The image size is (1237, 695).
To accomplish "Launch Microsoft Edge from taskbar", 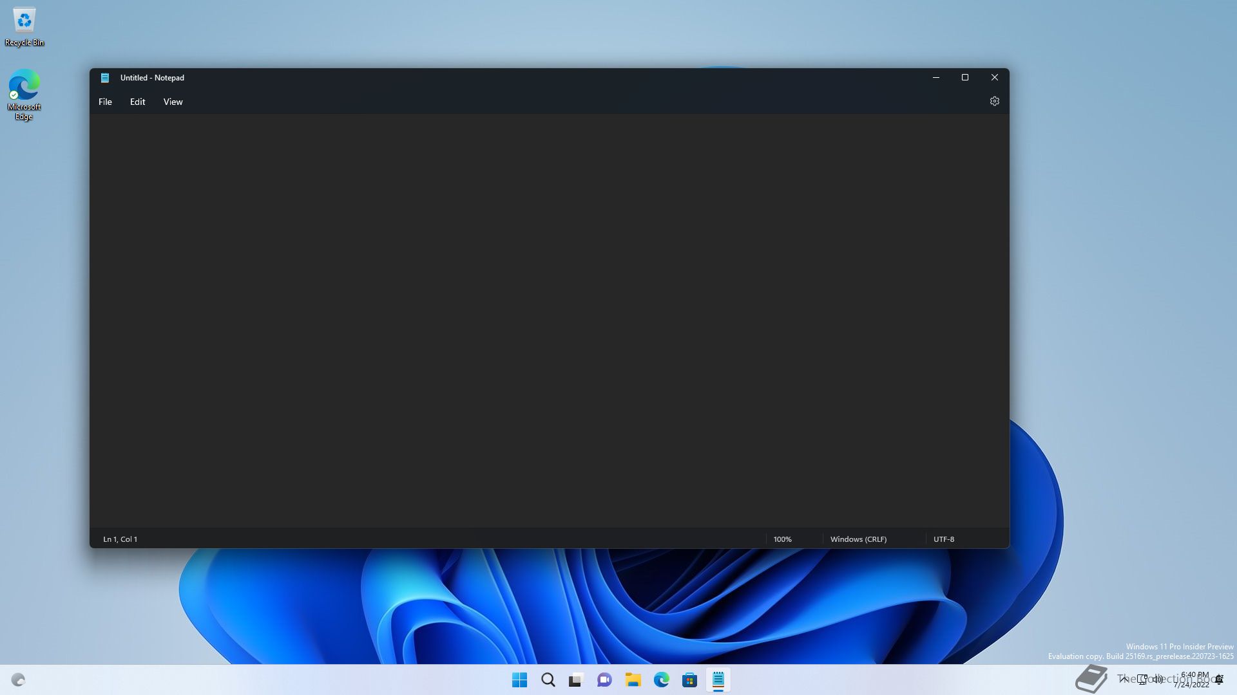I will (x=661, y=680).
